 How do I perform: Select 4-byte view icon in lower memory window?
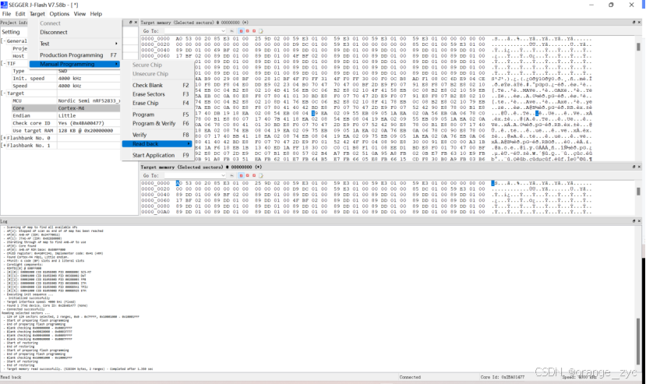coord(254,175)
